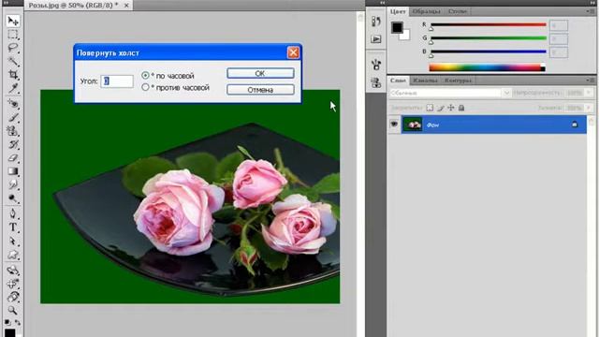
Task: Select the Rectangular Marquee tool
Action: 12,35
